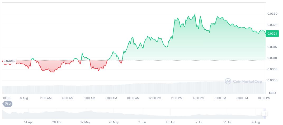Viewport: 283px width, 125px height.
Task: Click 10:00 PM on the time axis
Action: click(x=264, y=98)
